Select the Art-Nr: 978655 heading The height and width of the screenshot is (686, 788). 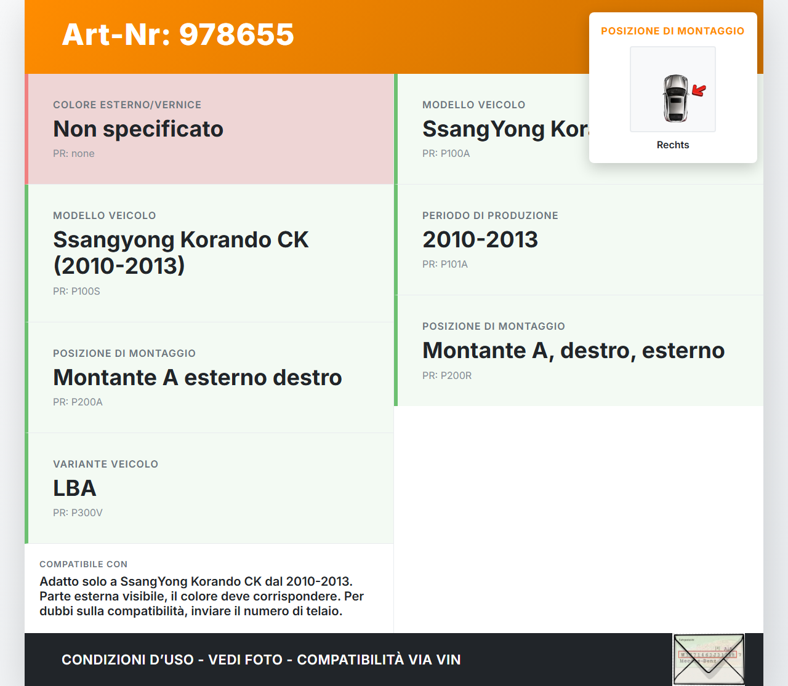coord(178,34)
